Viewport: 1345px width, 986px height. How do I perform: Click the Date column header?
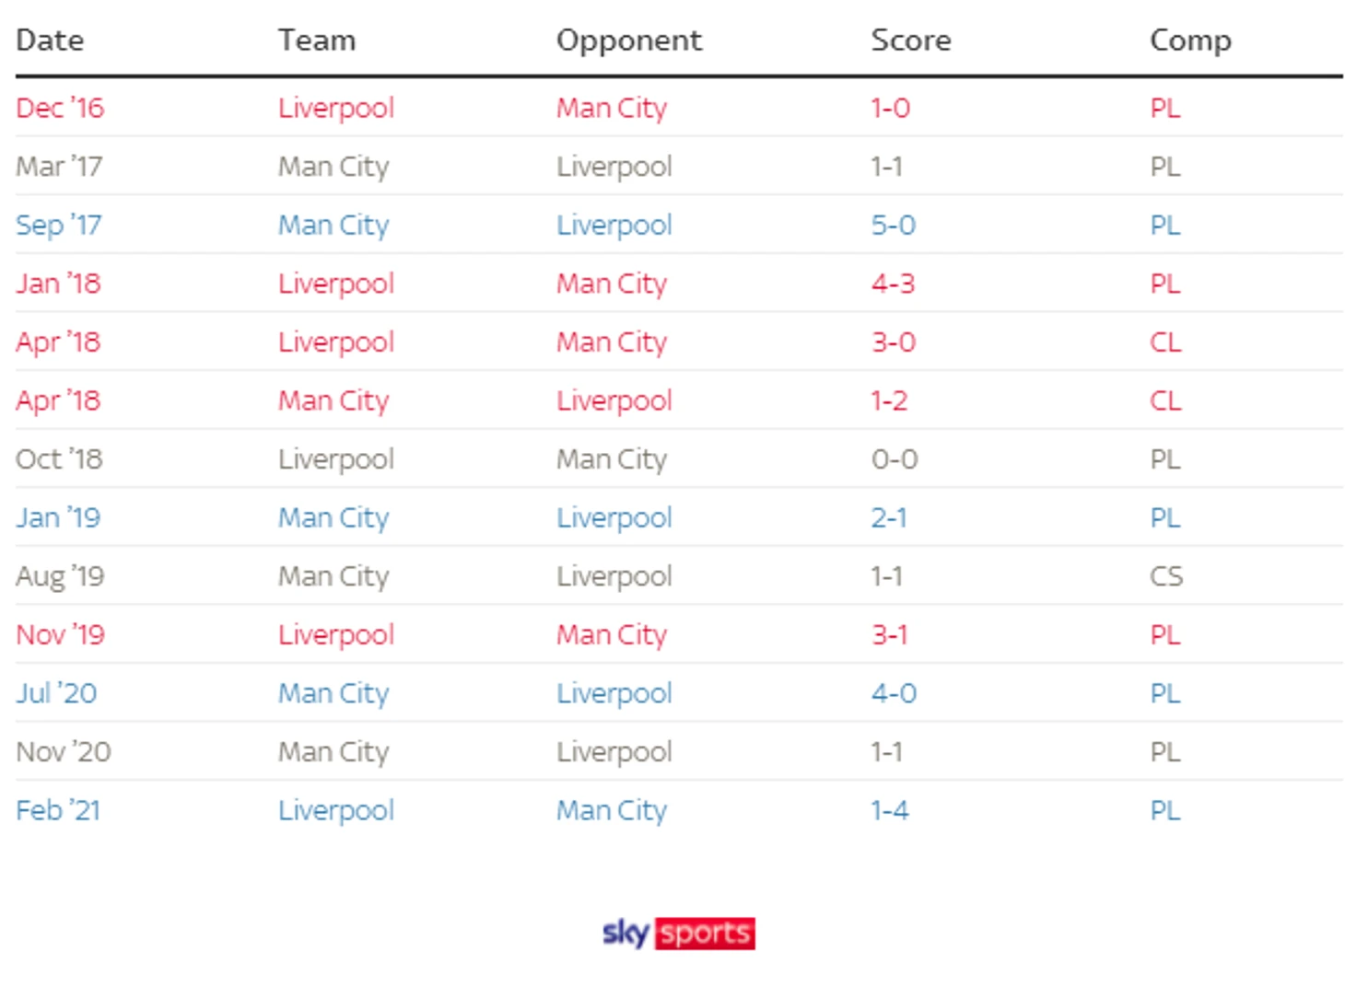click(x=50, y=41)
